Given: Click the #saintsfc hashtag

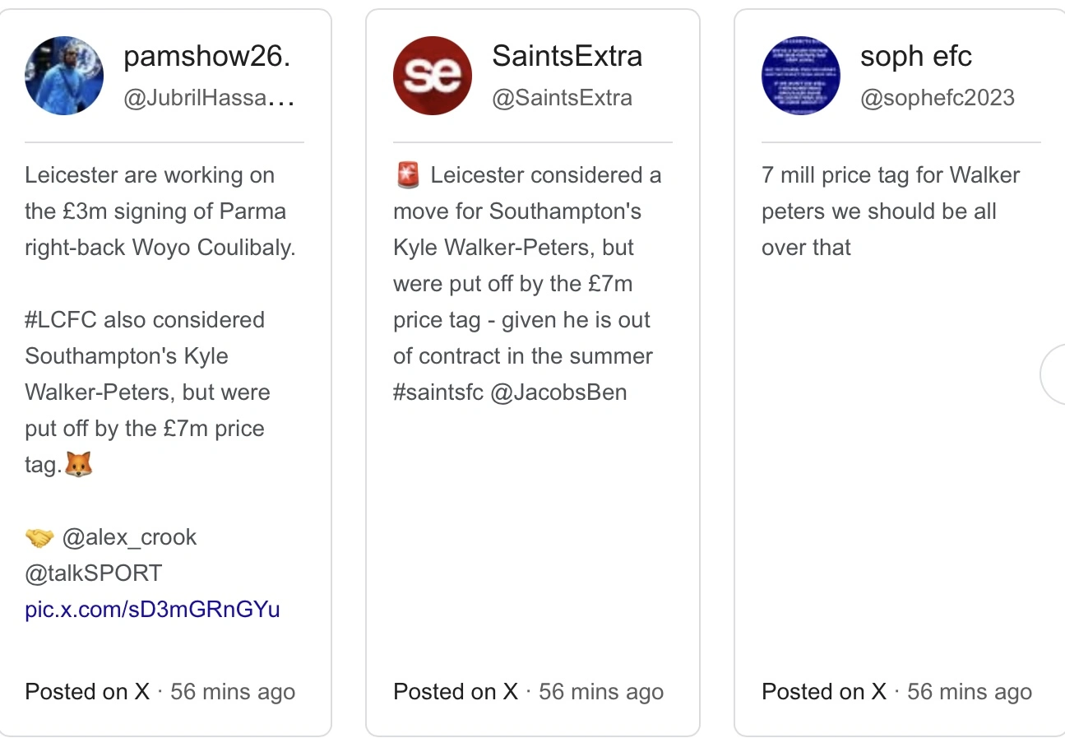Looking at the screenshot, I should [438, 392].
